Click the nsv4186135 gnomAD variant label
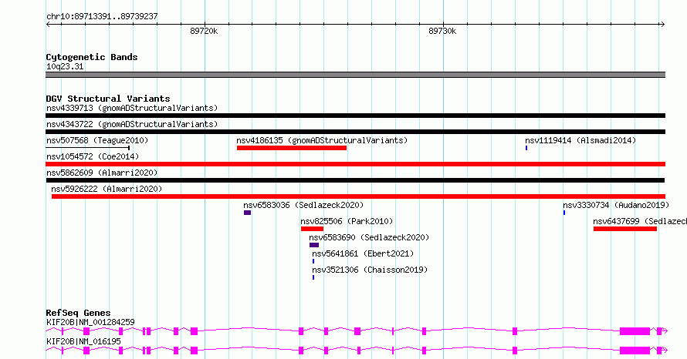Viewport: 687px width, 359px height. click(x=322, y=140)
